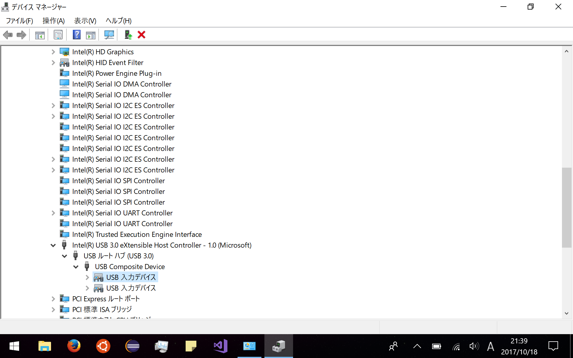Select the second USB 入力デバイス item
The width and height of the screenshot is (573, 358).
coord(131,288)
